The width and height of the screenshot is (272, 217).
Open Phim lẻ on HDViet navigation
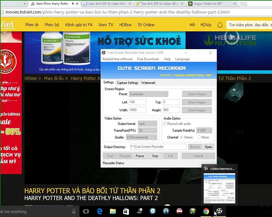pos(32,25)
